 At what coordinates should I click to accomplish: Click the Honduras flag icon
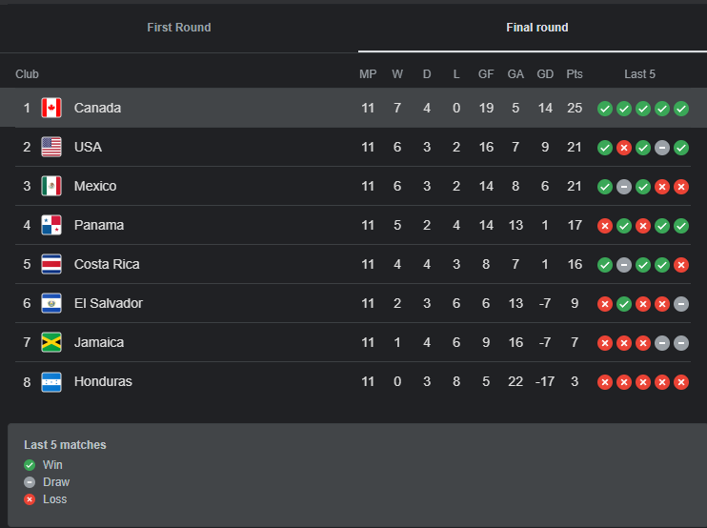pos(51,381)
